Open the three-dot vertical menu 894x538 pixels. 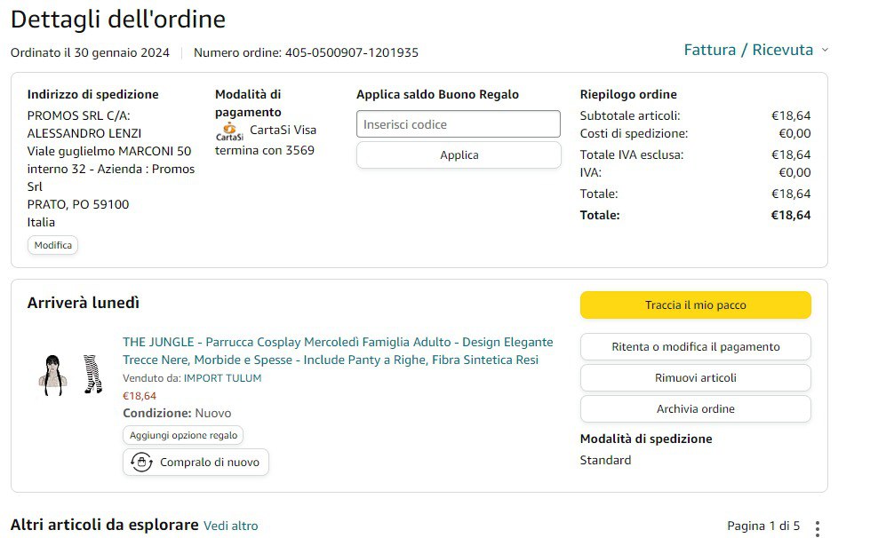point(818,526)
